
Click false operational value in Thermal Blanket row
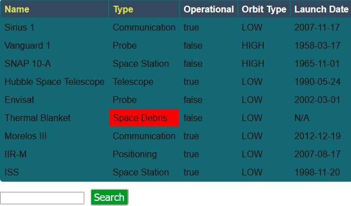[209, 118]
